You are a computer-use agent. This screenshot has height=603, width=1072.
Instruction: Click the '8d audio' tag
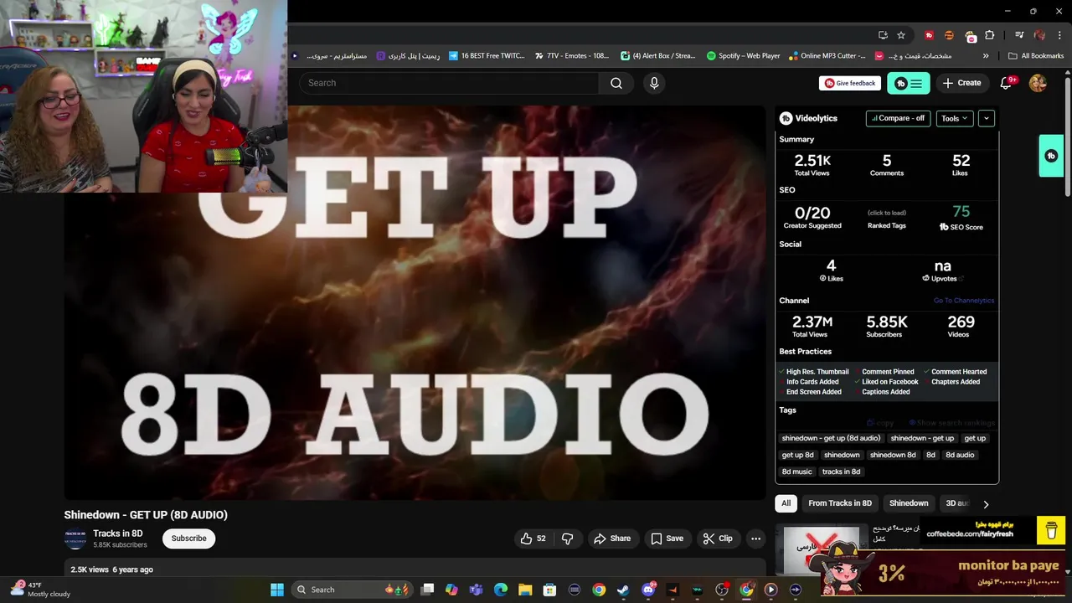pyautogui.click(x=960, y=455)
